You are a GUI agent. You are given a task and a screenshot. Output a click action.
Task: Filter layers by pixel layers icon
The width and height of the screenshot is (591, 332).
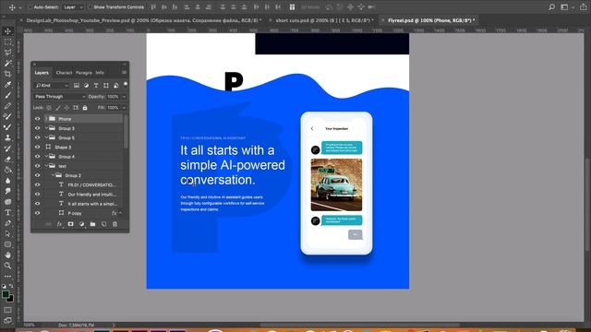(x=77, y=86)
